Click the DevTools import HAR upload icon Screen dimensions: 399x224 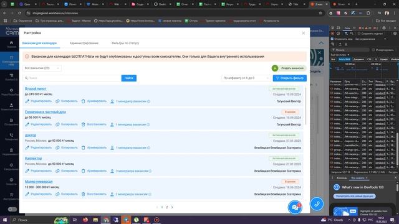(x=340, y=44)
